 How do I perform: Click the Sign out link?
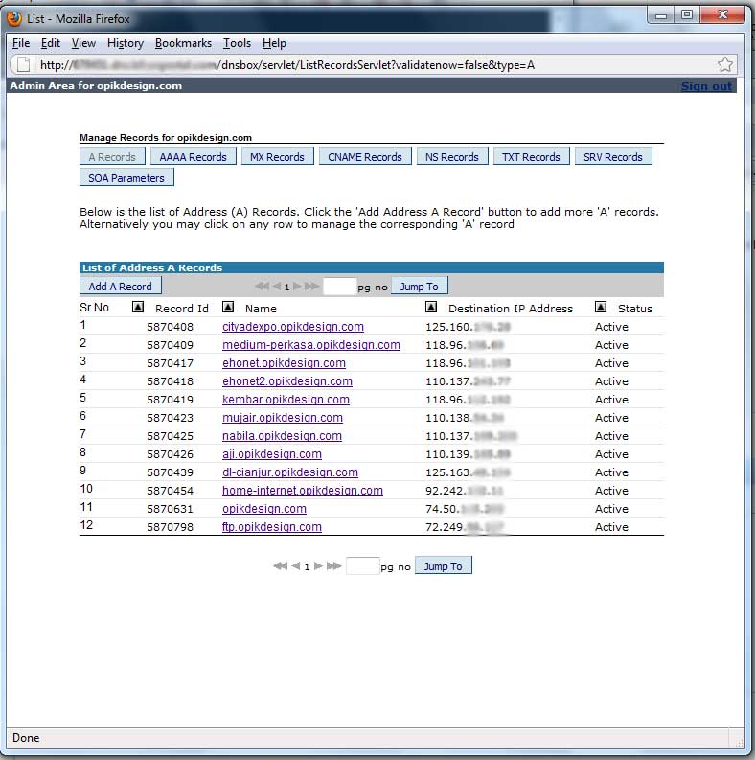pyautogui.click(x=706, y=86)
